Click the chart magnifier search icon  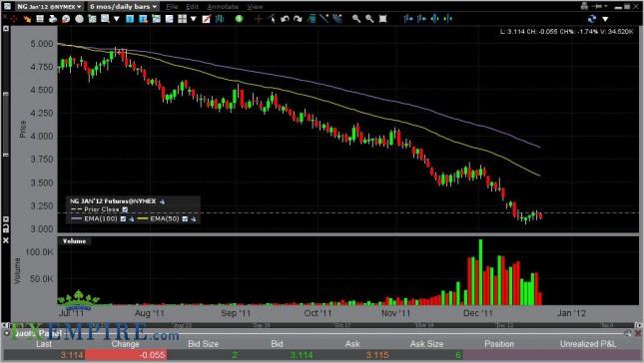click(x=106, y=19)
